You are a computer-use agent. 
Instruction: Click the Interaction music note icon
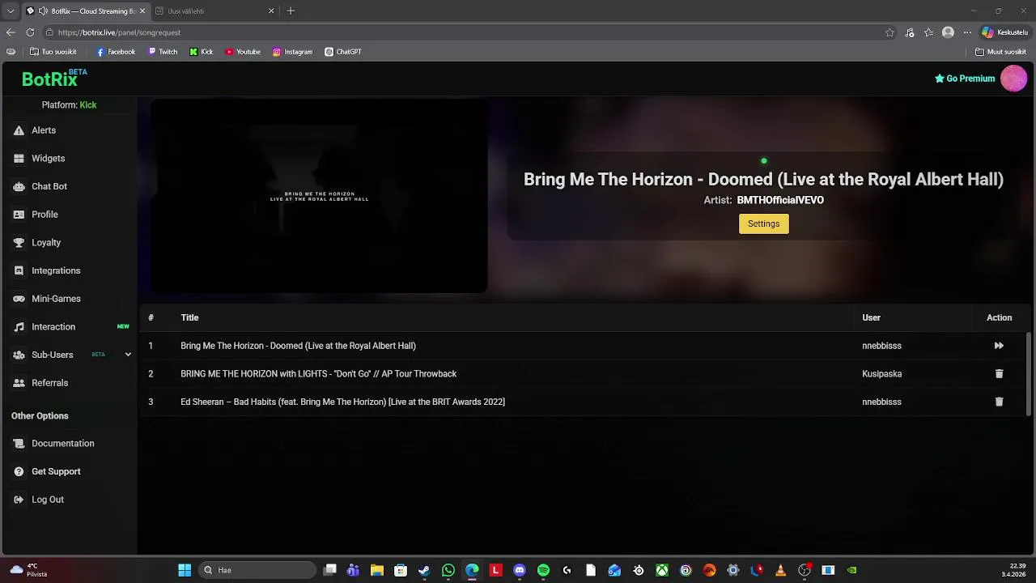[19, 327]
